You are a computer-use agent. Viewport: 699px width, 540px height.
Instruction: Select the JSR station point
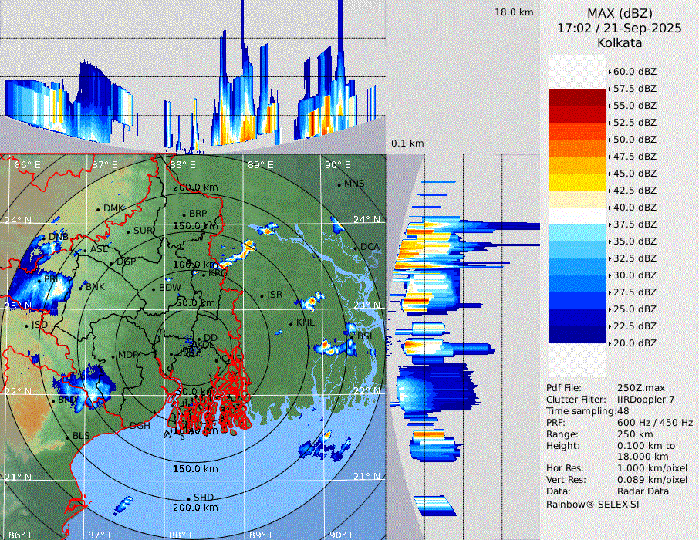click(262, 295)
